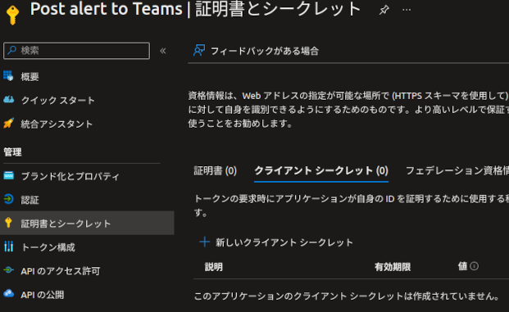
Task: Click the yellow key icon in the page header
Action: [12, 15]
